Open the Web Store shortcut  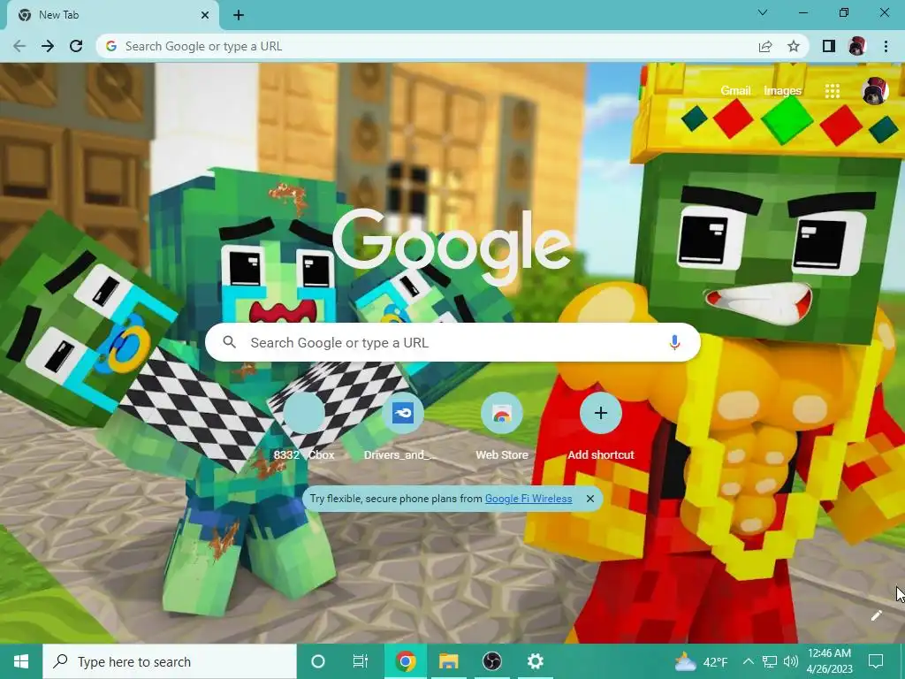click(x=502, y=427)
